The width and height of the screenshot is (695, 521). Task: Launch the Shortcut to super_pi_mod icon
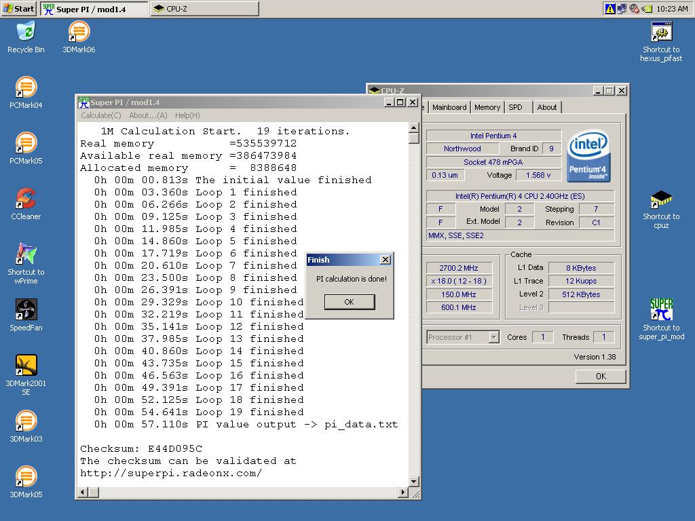click(661, 320)
